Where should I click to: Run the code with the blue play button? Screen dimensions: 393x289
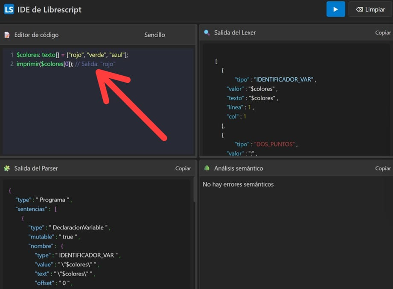[x=335, y=9]
